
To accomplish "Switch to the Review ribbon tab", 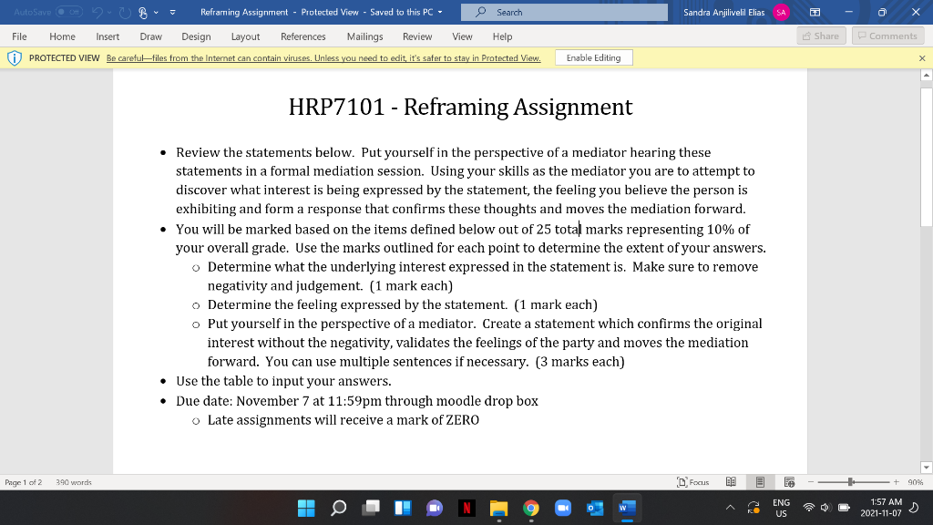I will point(417,37).
